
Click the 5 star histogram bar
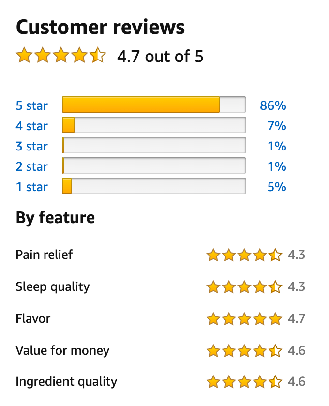153,105
